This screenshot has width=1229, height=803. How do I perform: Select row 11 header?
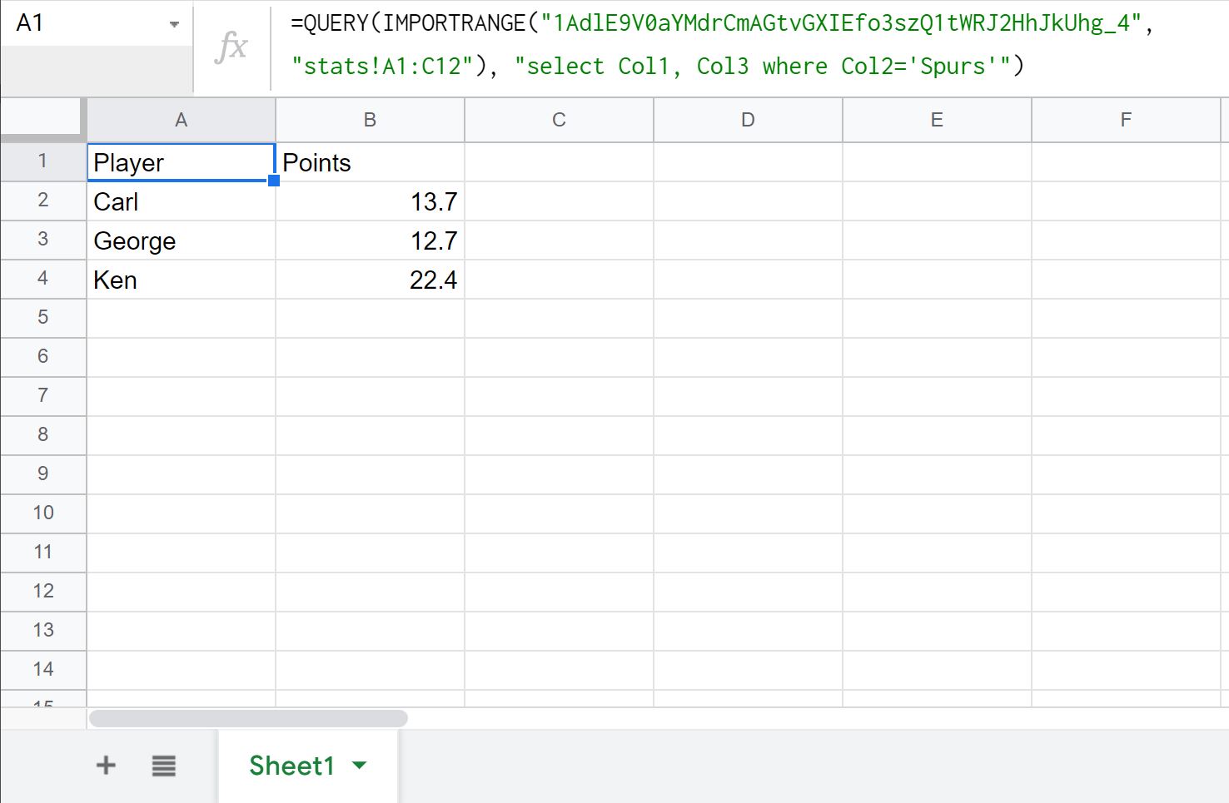click(43, 553)
